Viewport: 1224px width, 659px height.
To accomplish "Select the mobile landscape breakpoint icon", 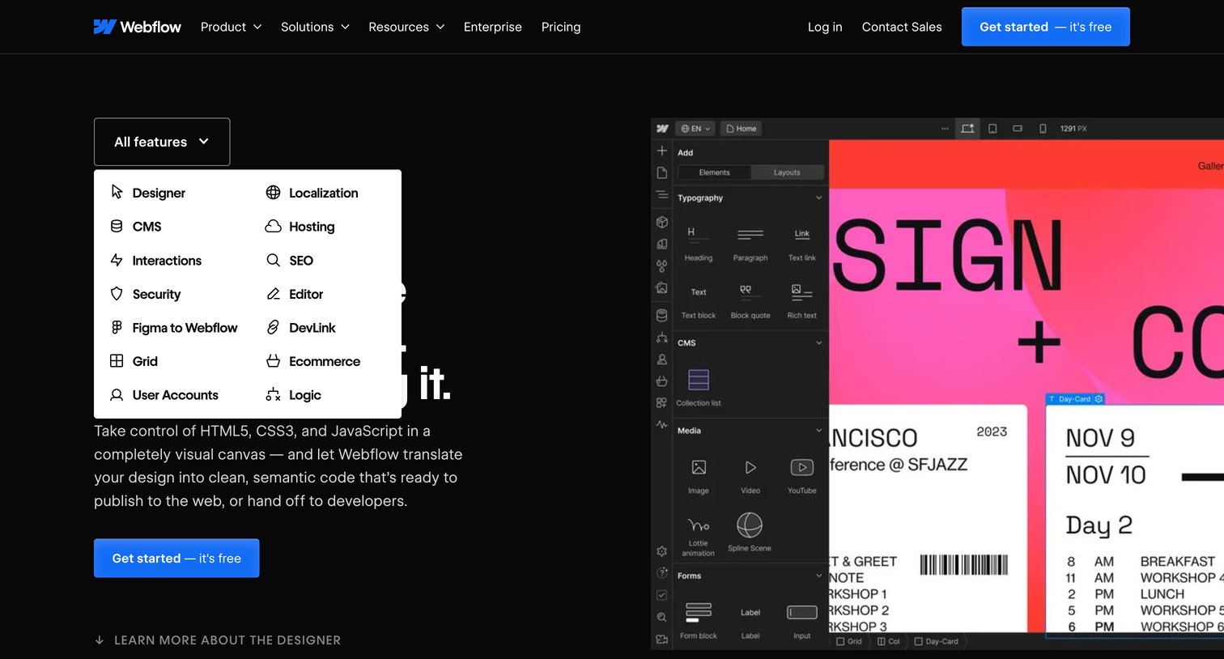I will (1018, 129).
